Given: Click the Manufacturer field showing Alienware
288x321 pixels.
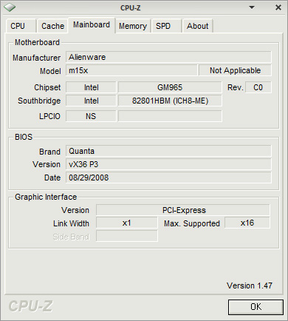Looking at the screenshot, I should [168, 57].
